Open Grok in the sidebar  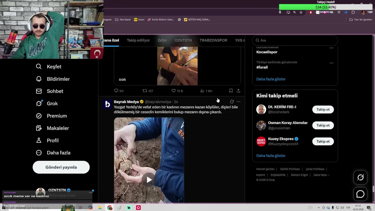47,103
